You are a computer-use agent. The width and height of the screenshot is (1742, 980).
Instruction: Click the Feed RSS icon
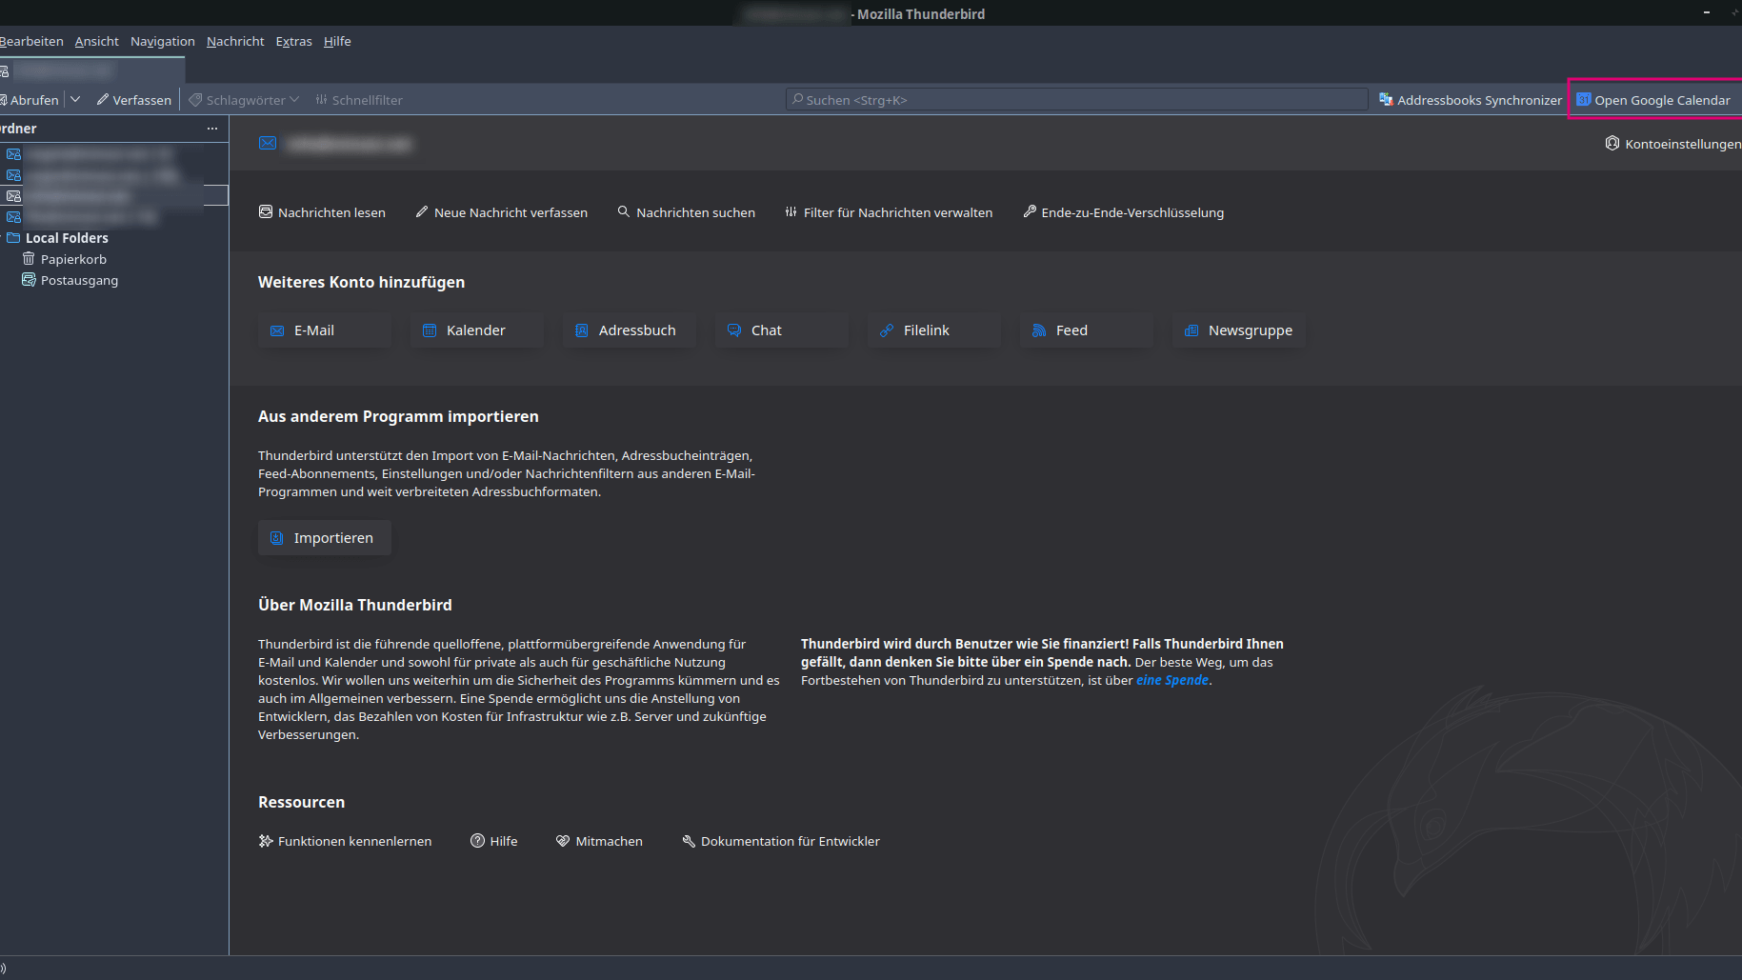pos(1039,330)
